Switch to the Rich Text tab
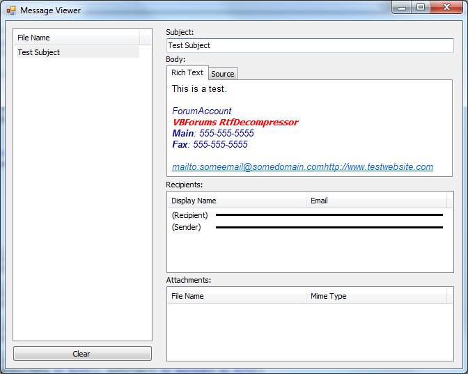The image size is (468, 374). pyautogui.click(x=187, y=72)
